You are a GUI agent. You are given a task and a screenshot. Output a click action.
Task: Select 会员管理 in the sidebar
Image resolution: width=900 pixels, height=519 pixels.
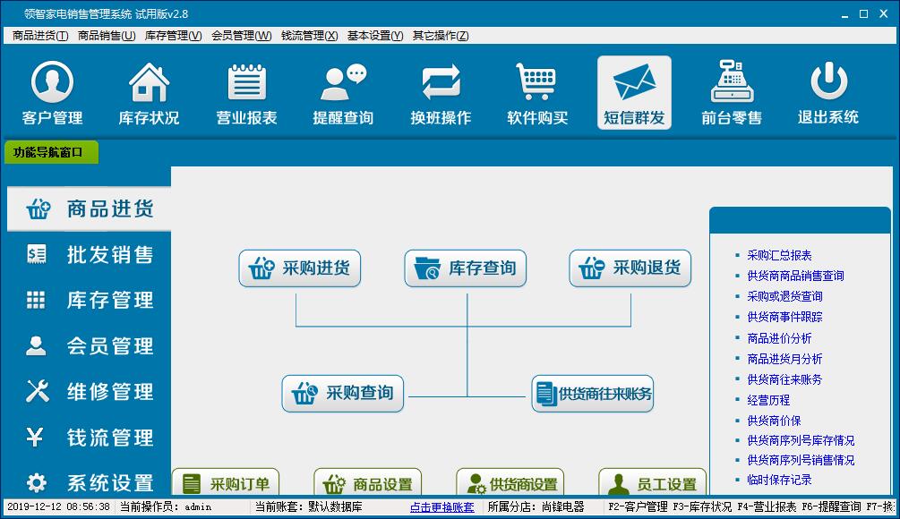coord(89,345)
